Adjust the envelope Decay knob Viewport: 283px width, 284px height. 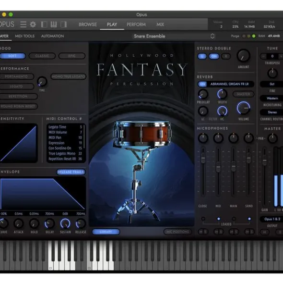tap(49, 223)
